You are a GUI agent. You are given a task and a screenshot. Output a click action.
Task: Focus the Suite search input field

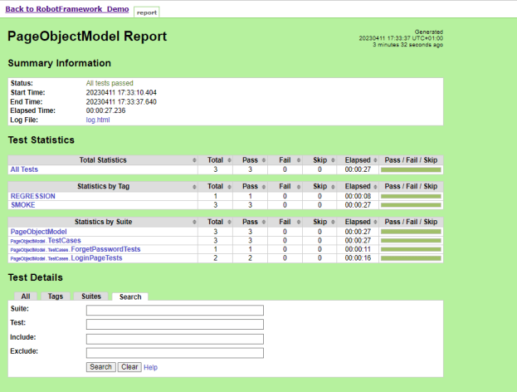174,311
